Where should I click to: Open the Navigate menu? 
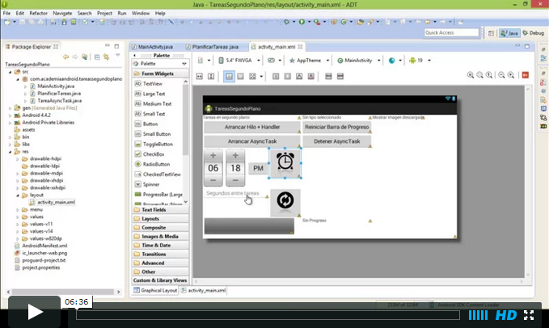[x=62, y=13]
